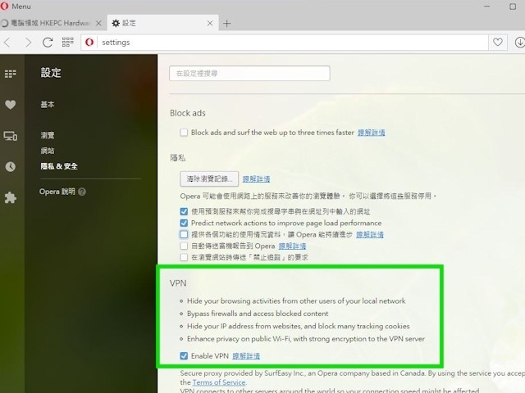The height and width of the screenshot is (393, 525).
Task: Open Opera 說明 help link
Action: 57,192
